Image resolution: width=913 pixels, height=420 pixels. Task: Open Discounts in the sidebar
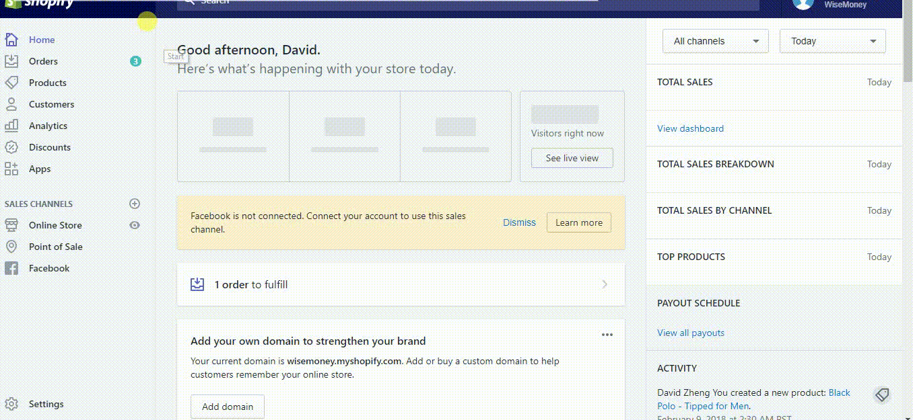tap(50, 147)
